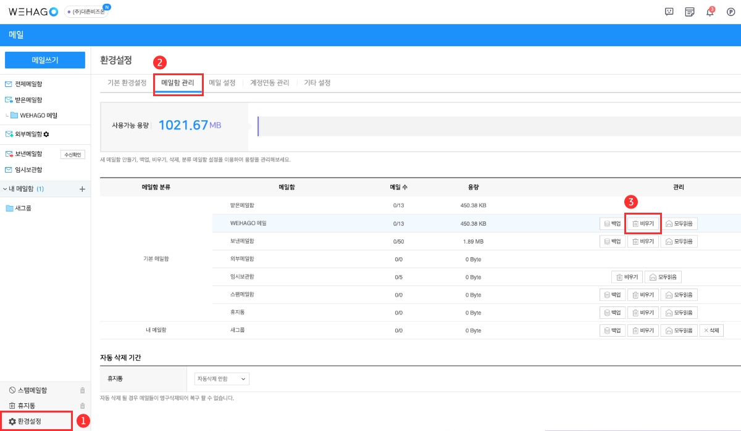The width and height of the screenshot is (741, 431).
Task: Open the 자동삭제 안함 dropdown
Action: [221, 379]
